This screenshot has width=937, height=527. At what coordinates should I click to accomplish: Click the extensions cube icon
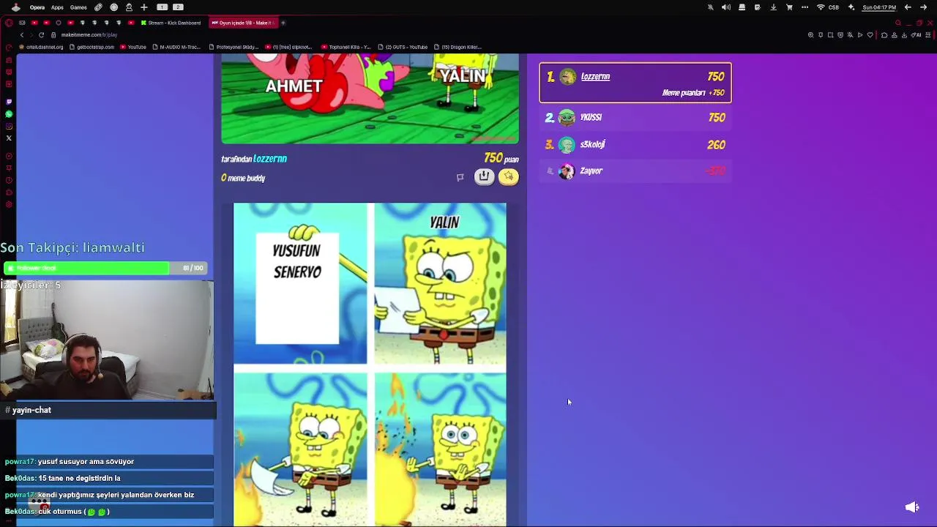(x=884, y=34)
